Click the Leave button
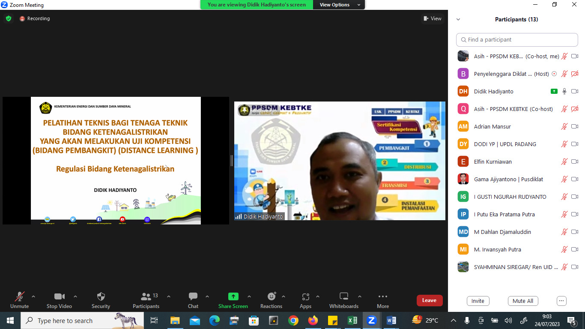This screenshot has height=329, width=585. point(430,300)
